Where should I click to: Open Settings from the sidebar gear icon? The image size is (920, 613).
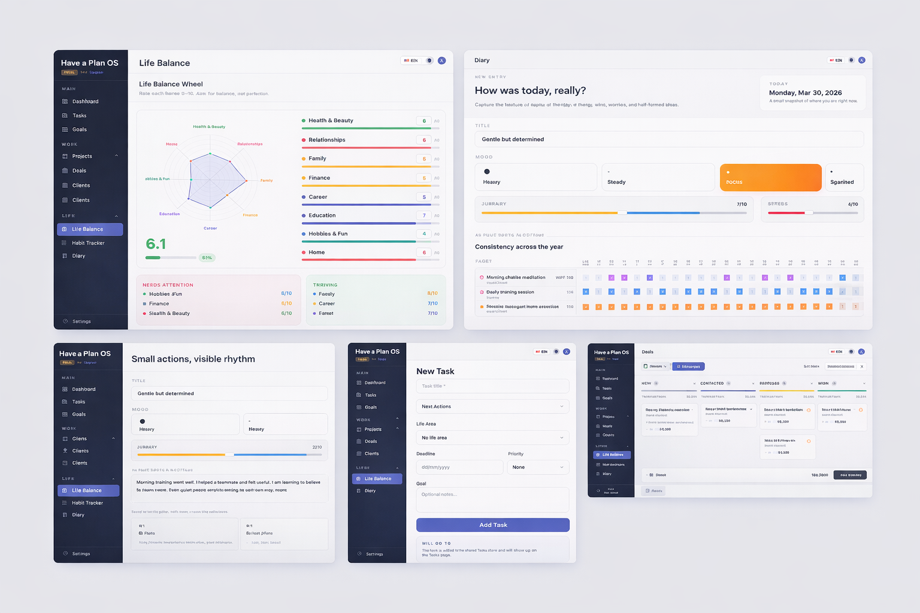pos(66,321)
